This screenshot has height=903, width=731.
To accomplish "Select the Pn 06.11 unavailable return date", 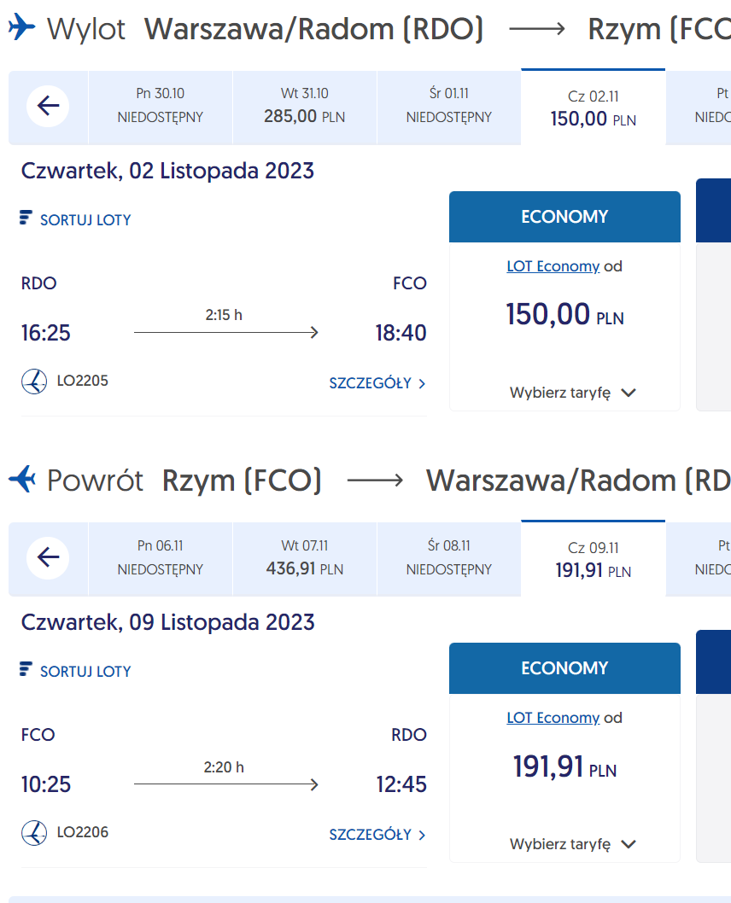I will click(x=161, y=559).
